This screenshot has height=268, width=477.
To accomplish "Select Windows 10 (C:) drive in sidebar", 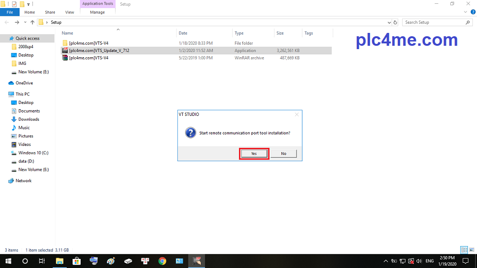I will (33, 153).
